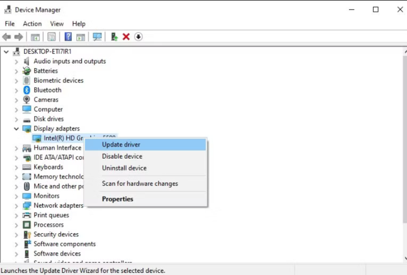Open the Action menu
The width and height of the screenshot is (407, 275).
tap(32, 24)
